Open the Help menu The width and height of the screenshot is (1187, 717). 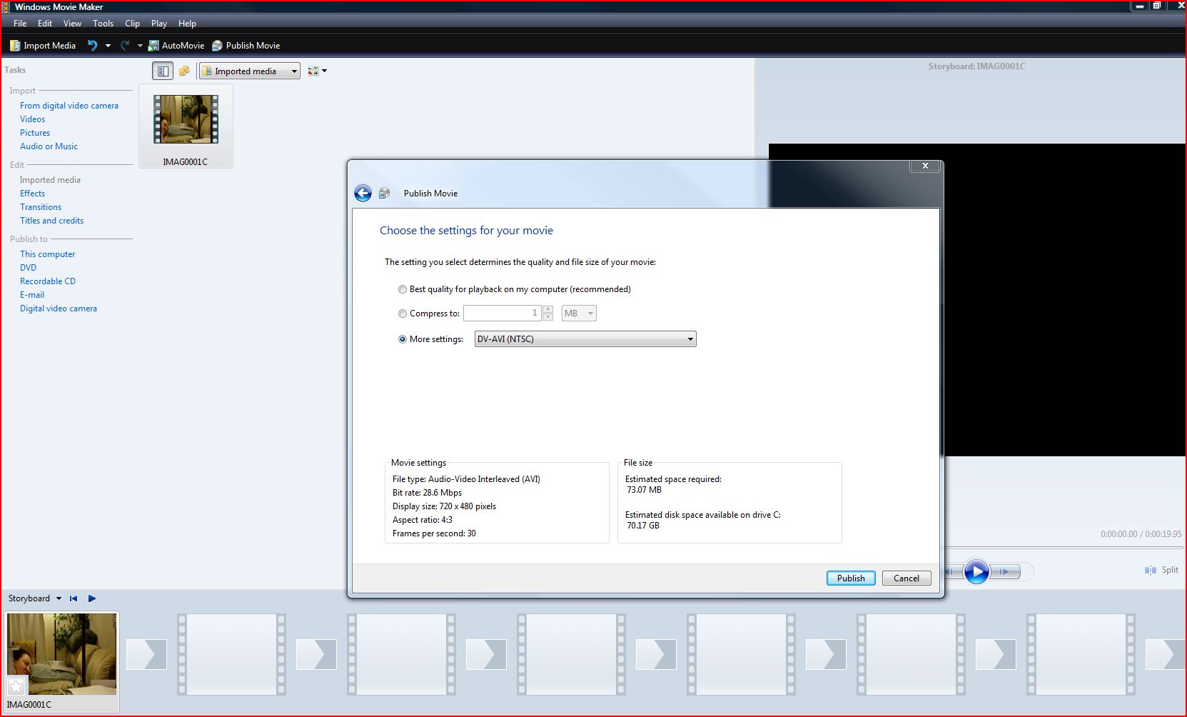187,24
